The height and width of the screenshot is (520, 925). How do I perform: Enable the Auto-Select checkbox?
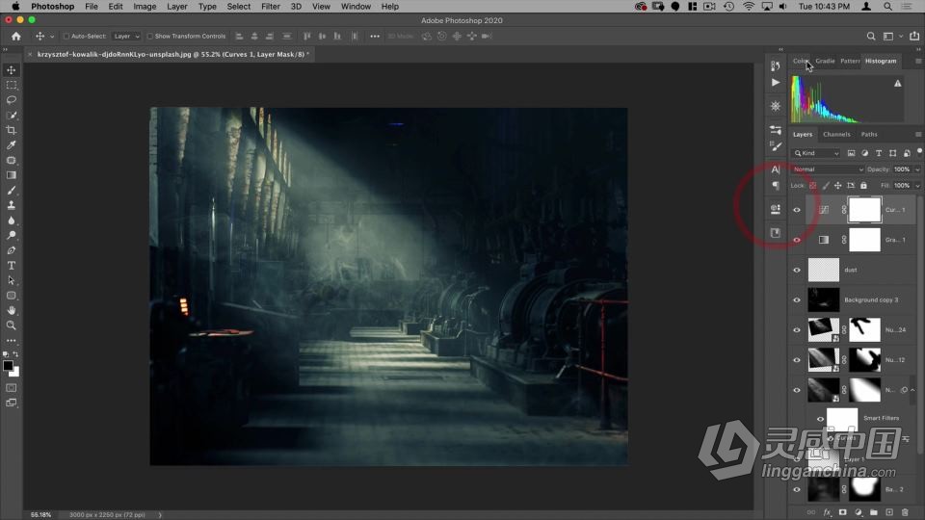coord(66,37)
